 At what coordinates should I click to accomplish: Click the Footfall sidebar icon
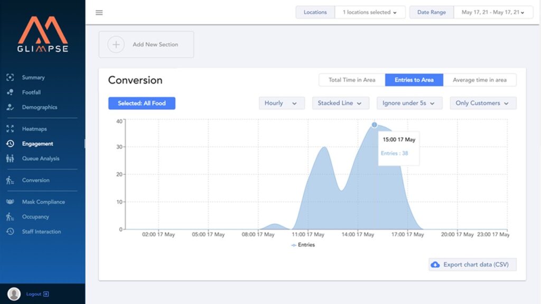pyautogui.click(x=10, y=92)
